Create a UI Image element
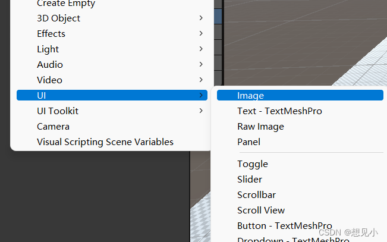The image size is (387, 242). pyautogui.click(x=300, y=95)
